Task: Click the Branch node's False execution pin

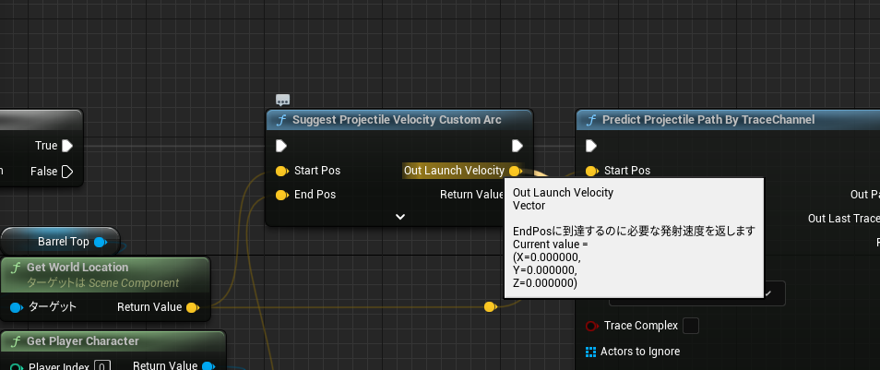Action: click(x=67, y=172)
